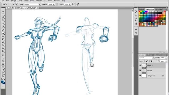Reset default foreground and background colors
Screen dimensions: 169x95
coord(2,79)
